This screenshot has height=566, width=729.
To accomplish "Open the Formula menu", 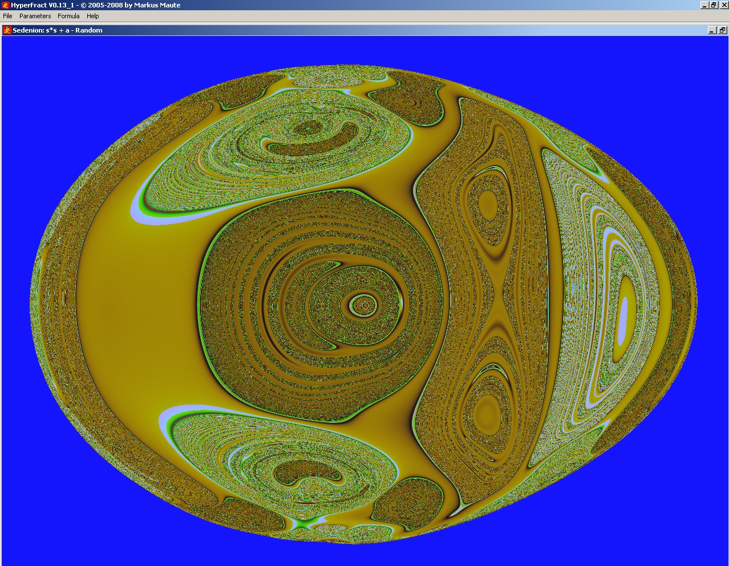I will click(x=68, y=16).
